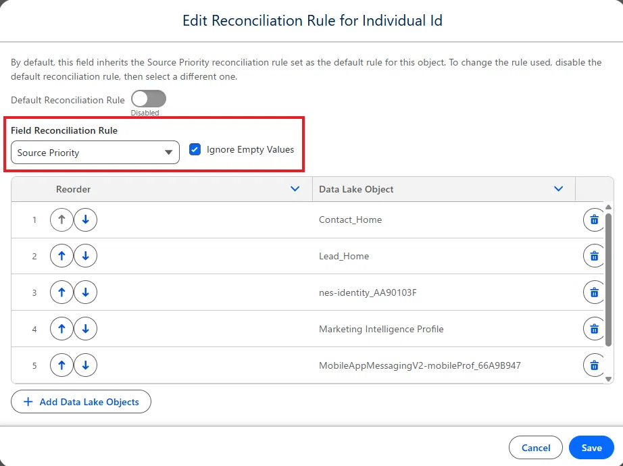Open the Field Reconciliation Rule dropdown
The image size is (623, 466).
pyautogui.click(x=95, y=153)
